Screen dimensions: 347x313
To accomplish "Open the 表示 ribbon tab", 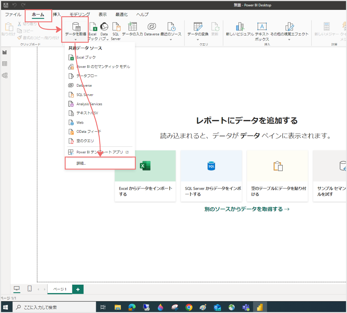I will coord(103,14).
